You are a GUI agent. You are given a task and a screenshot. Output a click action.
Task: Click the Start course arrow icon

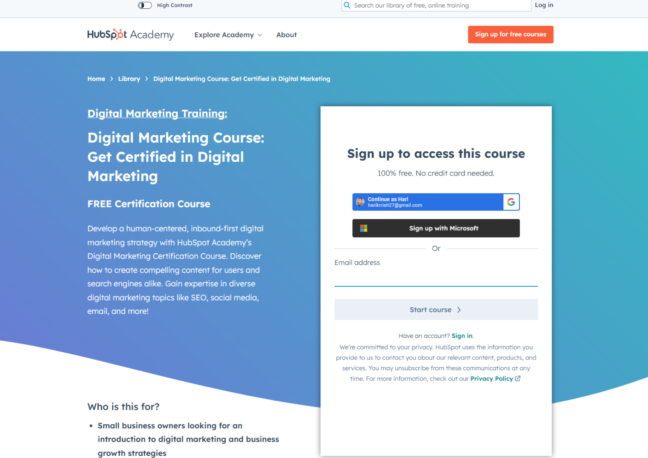pyautogui.click(x=459, y=310)
